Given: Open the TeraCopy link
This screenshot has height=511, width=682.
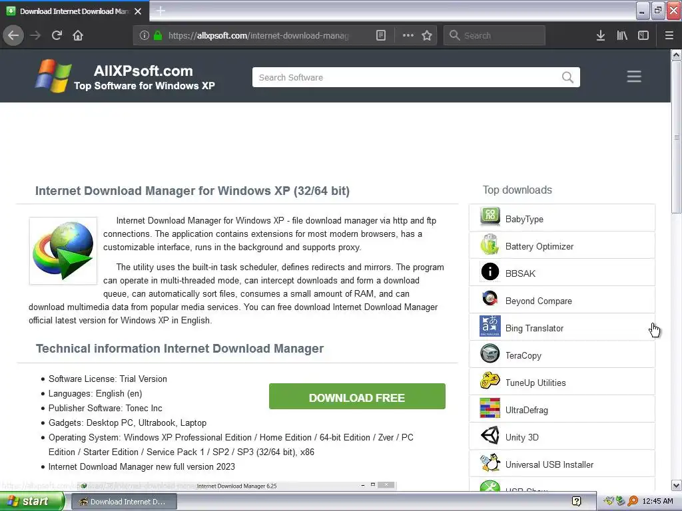Looking at the screenshot, I should 523,356.
